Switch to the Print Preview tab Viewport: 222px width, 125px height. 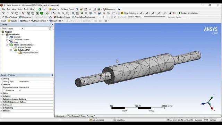(x=73, y=116)
